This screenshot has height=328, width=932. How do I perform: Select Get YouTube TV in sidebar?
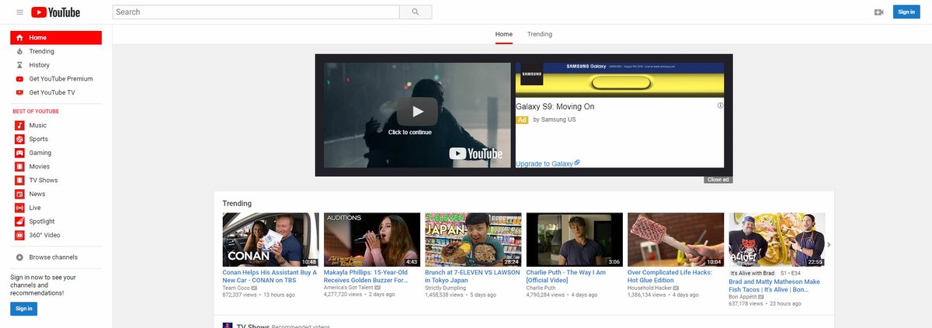[52, 92]
